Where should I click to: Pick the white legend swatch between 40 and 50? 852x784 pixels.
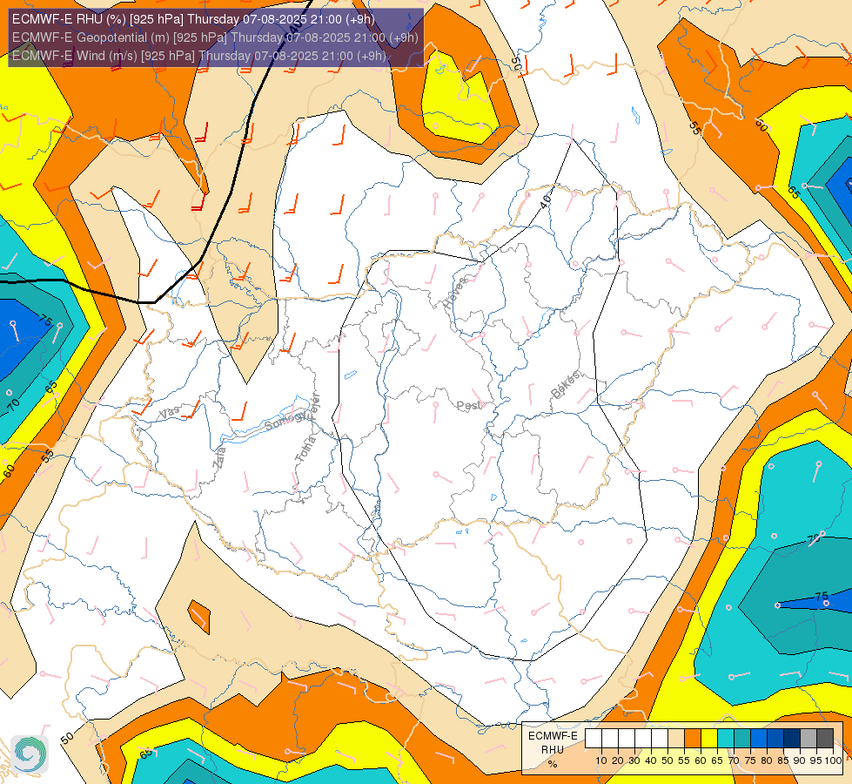click(659, 739)
